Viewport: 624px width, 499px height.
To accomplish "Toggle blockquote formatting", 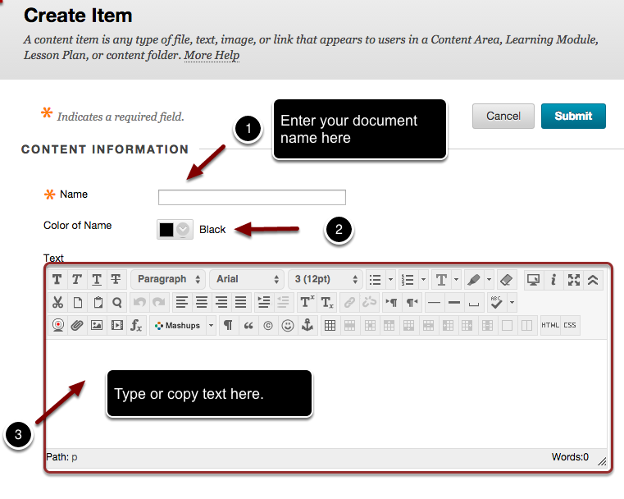I will pos(248,326).
